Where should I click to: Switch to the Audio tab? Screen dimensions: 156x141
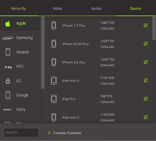[96, 8]
